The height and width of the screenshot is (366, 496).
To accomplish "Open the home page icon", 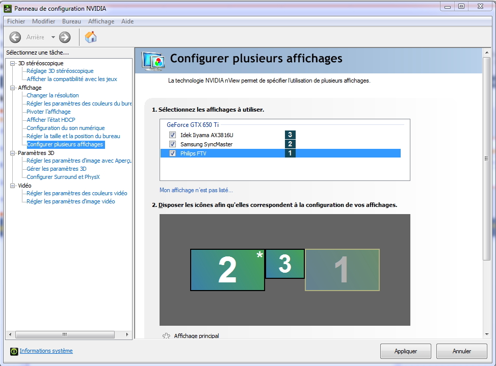I will coord(91,37).
